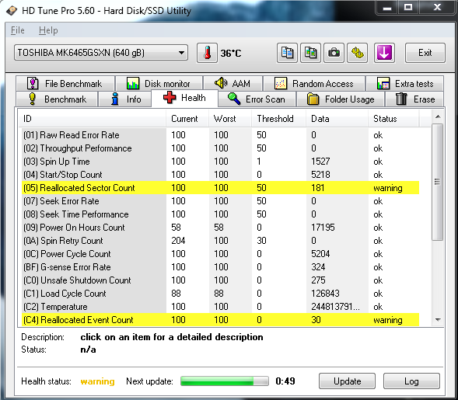Image resolution: width=458 pixels, height=400 pixels.
Task: Click the Threshold column header
Action: [278, 119]
